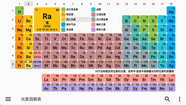
Task: Highlight period 4 row header
Action: [x=13, y=38]
